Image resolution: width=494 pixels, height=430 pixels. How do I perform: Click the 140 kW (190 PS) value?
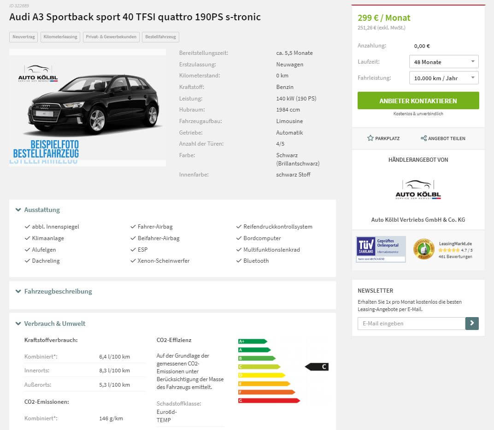[x=296, y=98]
